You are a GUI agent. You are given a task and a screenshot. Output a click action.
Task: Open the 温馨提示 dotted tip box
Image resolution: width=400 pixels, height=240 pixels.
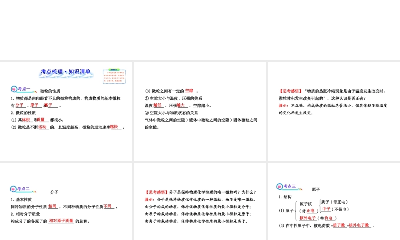(x=114, y=76)
